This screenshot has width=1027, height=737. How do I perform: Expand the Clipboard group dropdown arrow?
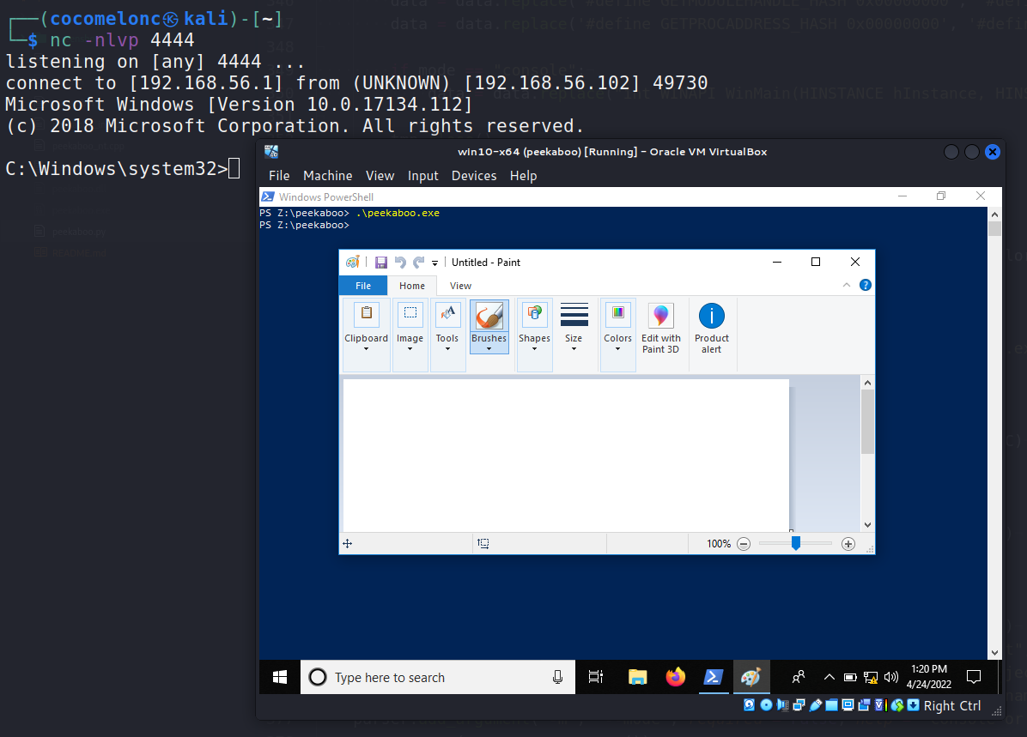tap(366, 349)
